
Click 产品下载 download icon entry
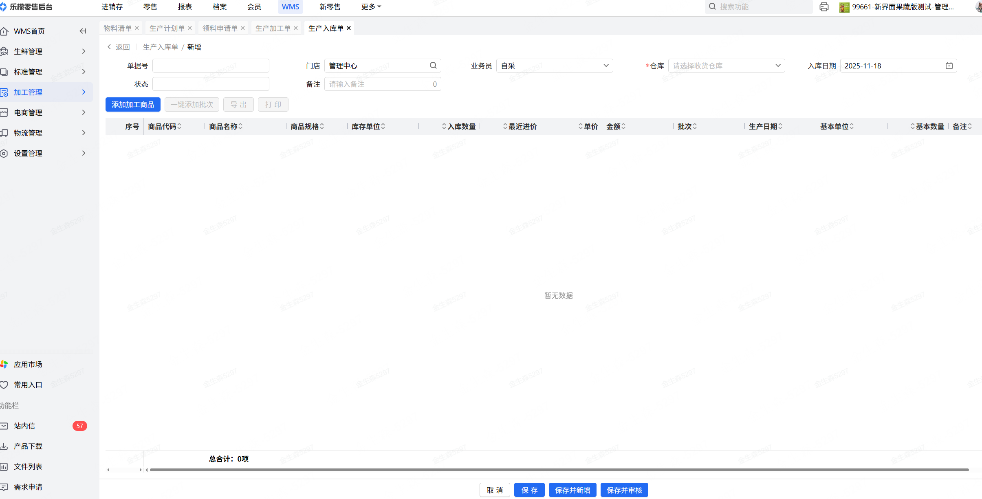tap(28, 446)
